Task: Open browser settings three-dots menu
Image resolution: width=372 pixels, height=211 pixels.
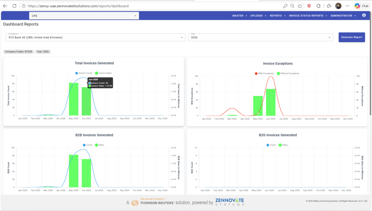Action: tap(348, 6)
